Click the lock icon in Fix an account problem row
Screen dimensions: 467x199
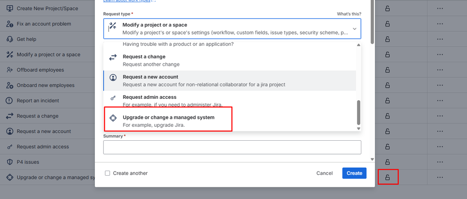[388, 24]
